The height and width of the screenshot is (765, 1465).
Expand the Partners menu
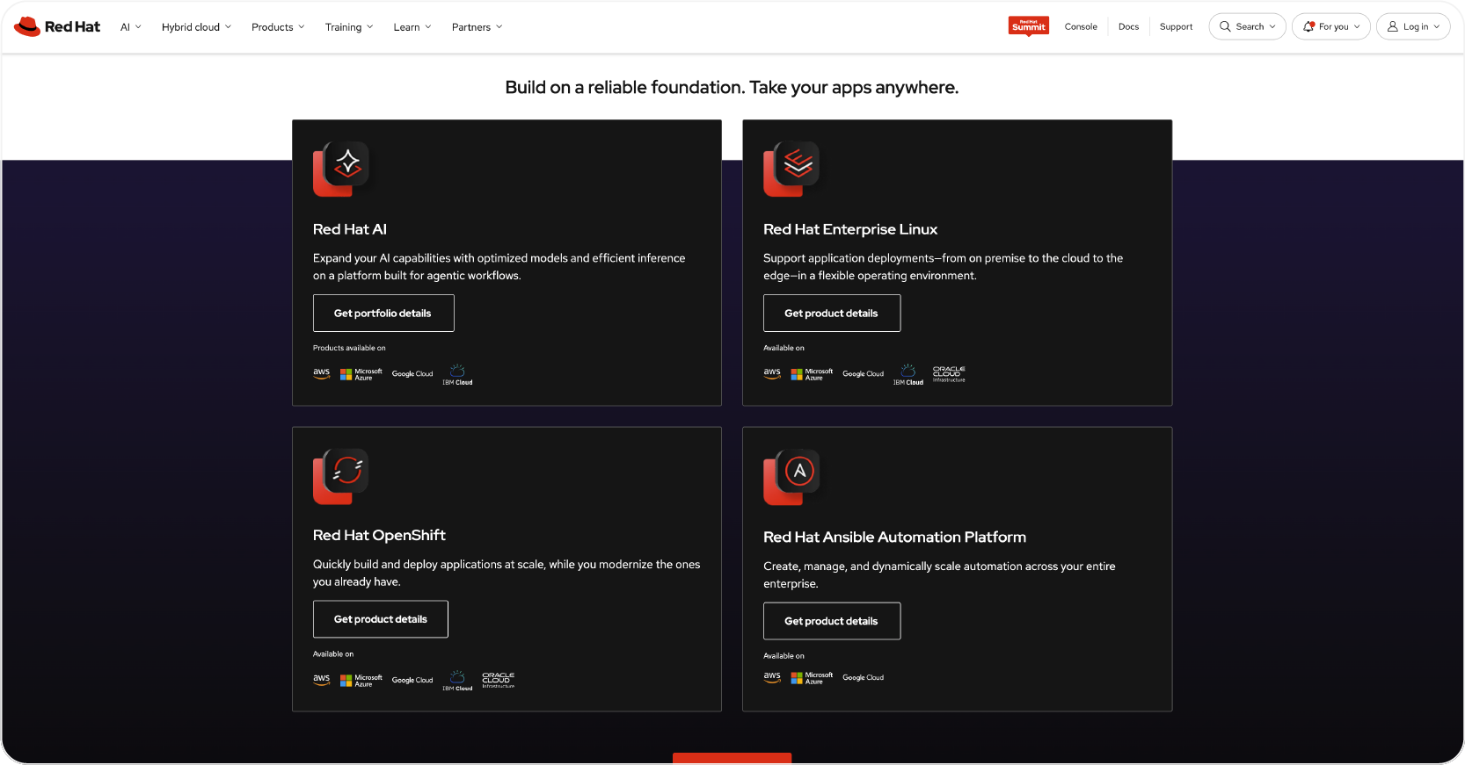click(x=477, y=27)
